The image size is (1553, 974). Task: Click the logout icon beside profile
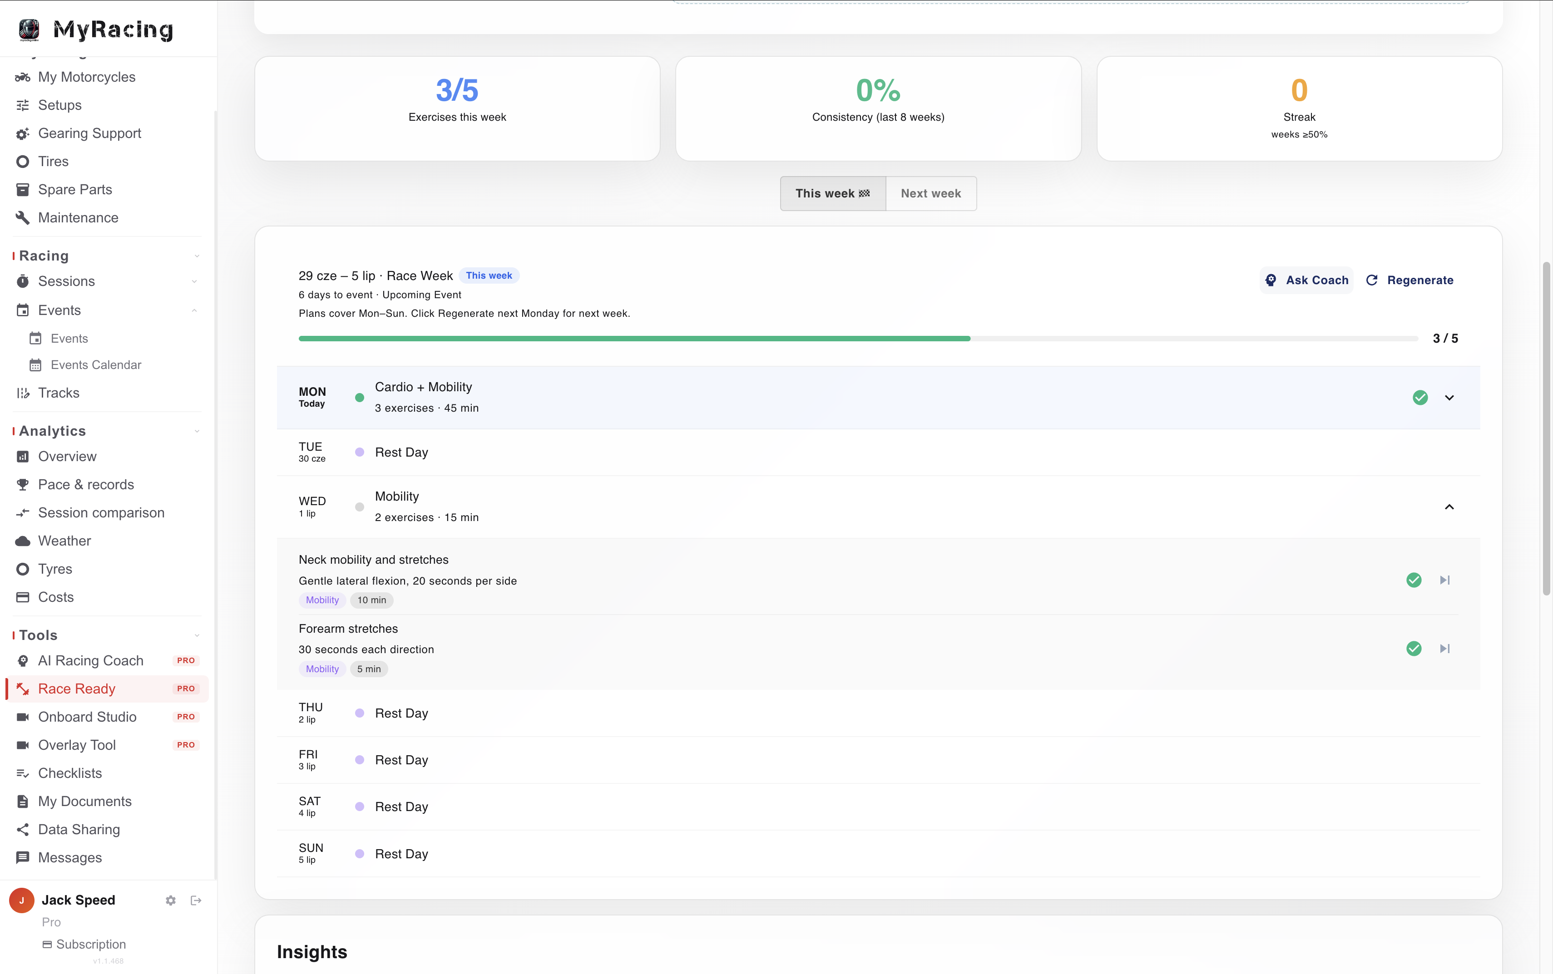196,900
